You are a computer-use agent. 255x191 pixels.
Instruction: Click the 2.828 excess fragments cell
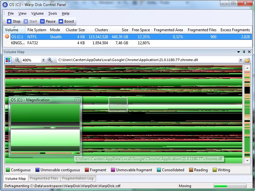coord(245,37)
